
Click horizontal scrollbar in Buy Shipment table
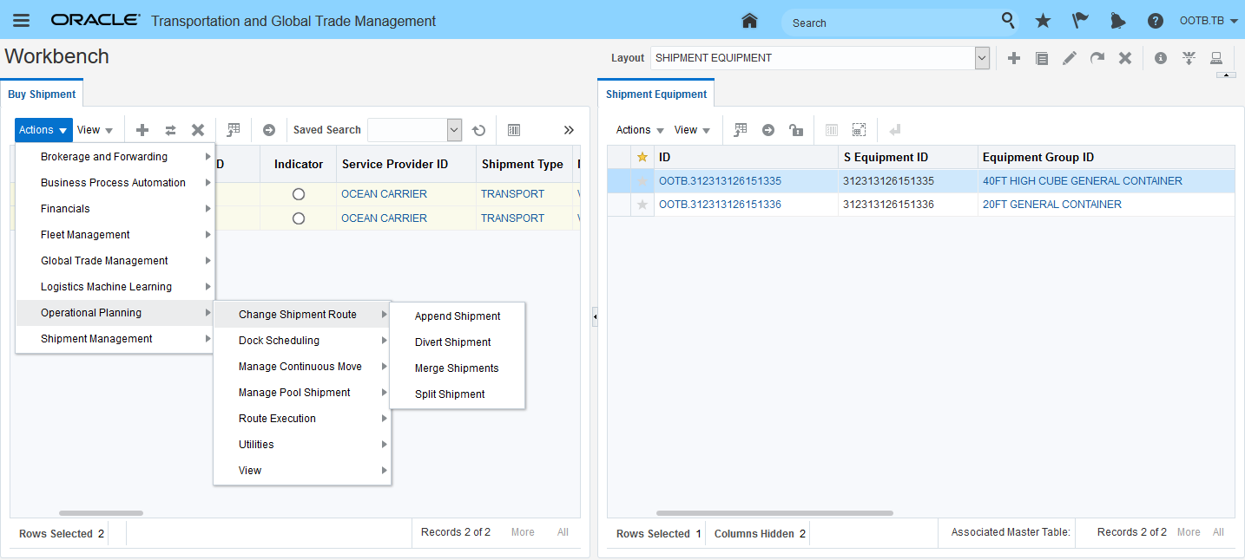click(101, 513)
